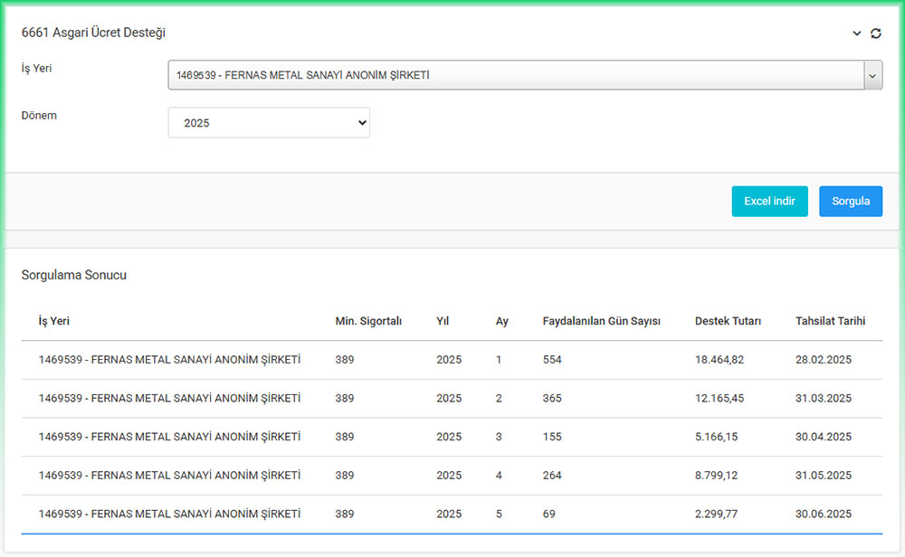This screenshot has width=905, height=557.
Task: Click the 8.799,12 support amount cell
Action: pyautogui.click(x=716, y=476)
